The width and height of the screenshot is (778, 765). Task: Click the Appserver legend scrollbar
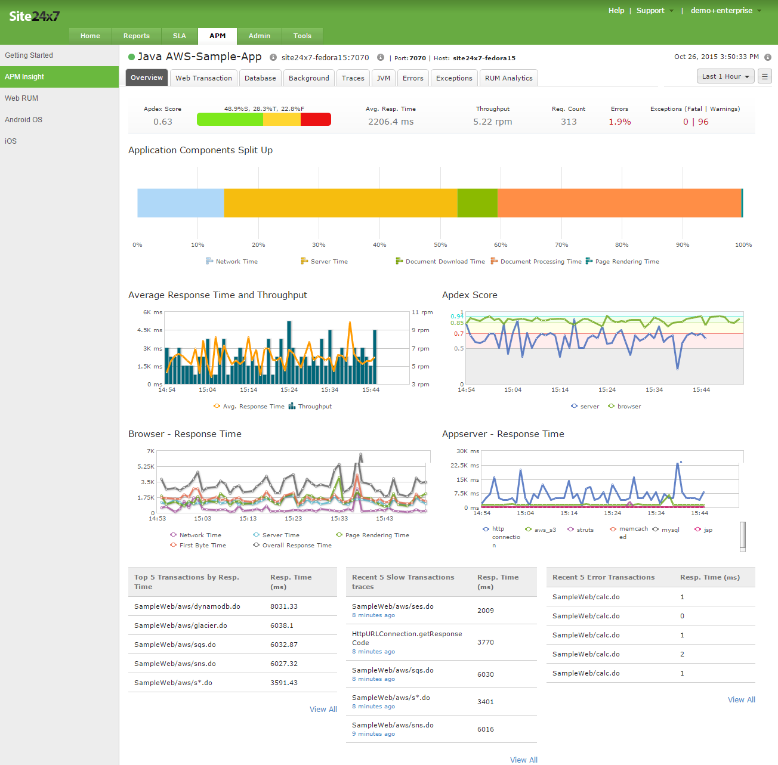click(x=743, y=534)
